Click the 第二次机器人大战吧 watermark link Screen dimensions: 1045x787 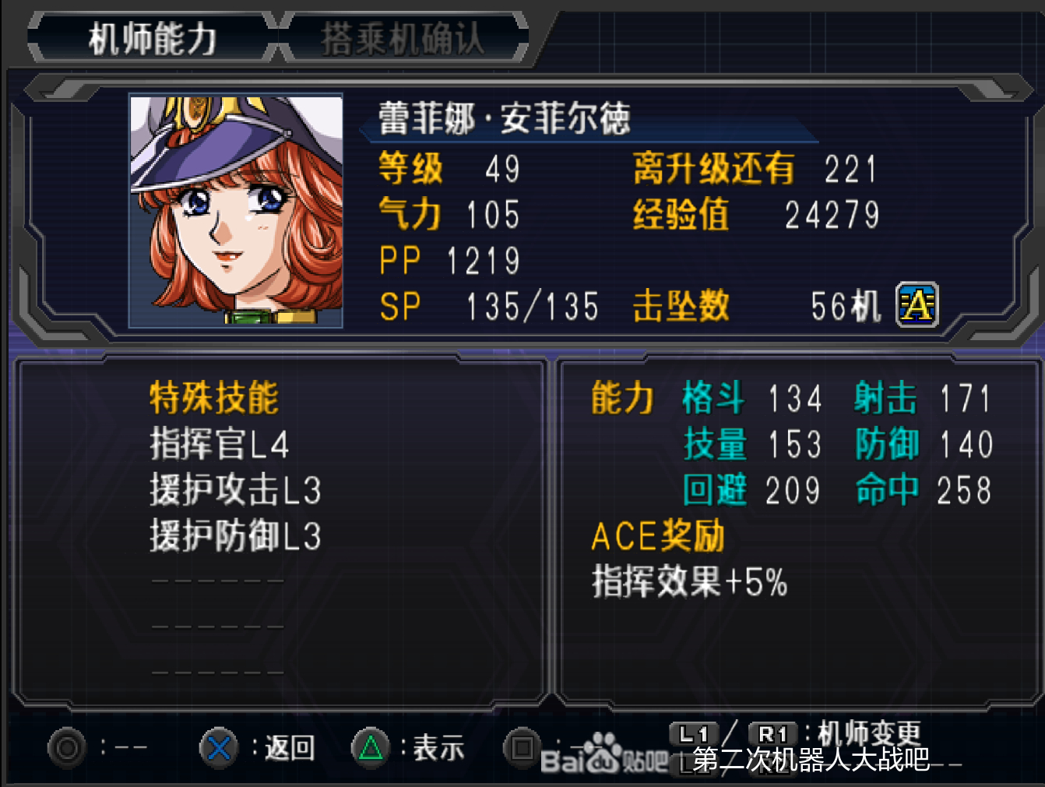pyautogui.click(x=811, y=758)
